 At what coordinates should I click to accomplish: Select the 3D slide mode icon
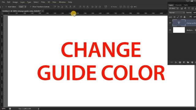click(x=132, y=7)
